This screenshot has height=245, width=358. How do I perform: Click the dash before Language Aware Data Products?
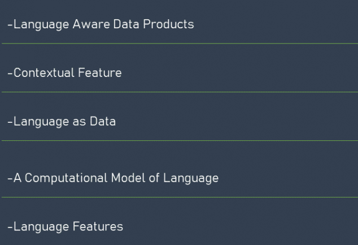(x=10, y=25)
